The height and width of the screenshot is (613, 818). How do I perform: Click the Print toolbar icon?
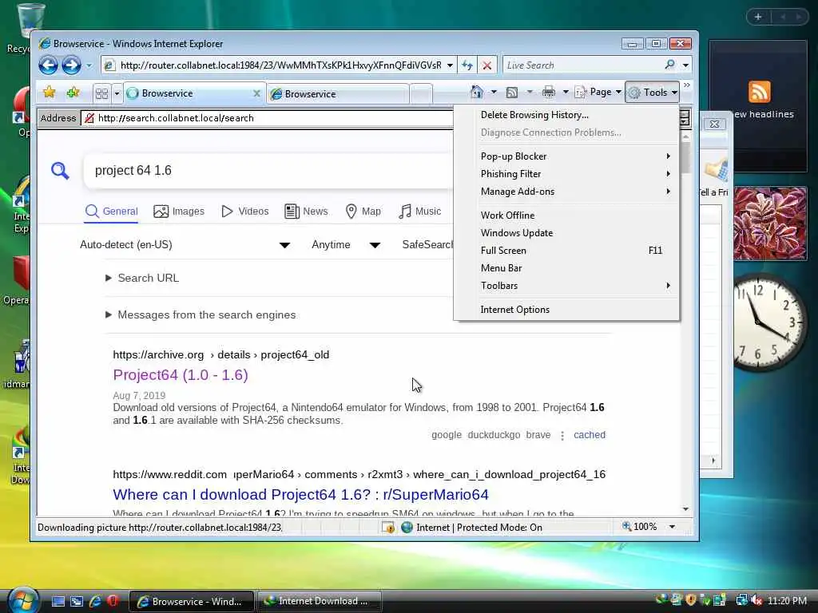tap(549, 93)
